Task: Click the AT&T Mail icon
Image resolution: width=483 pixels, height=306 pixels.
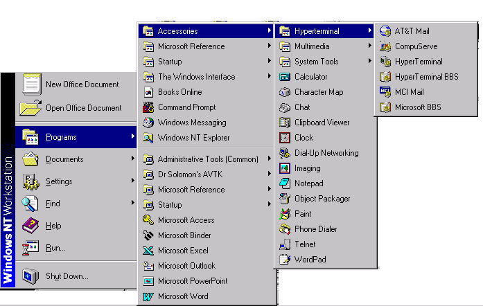Action: coord(385,31)
